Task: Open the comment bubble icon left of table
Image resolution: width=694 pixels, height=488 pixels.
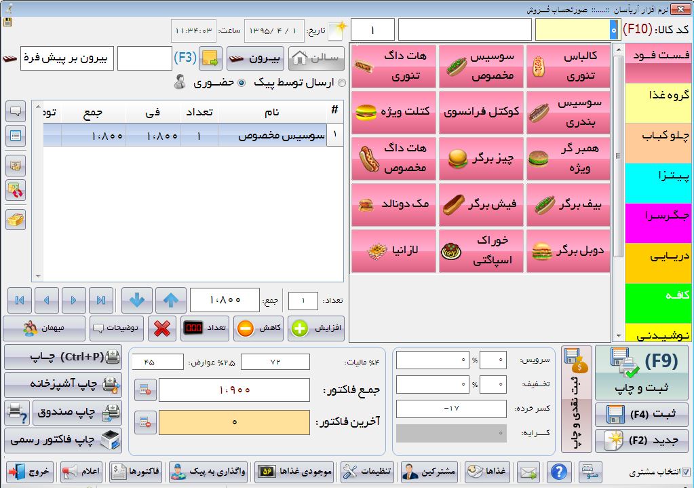Action: (x=16, y=111)
